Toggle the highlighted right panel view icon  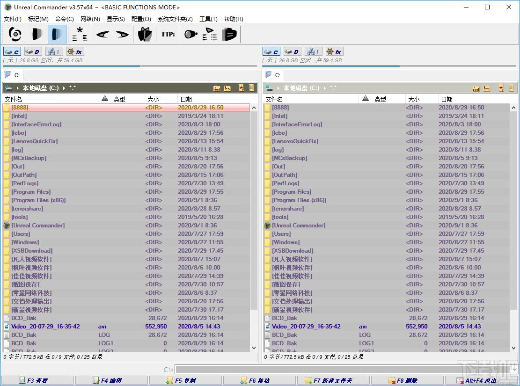[x=57, y=34]
